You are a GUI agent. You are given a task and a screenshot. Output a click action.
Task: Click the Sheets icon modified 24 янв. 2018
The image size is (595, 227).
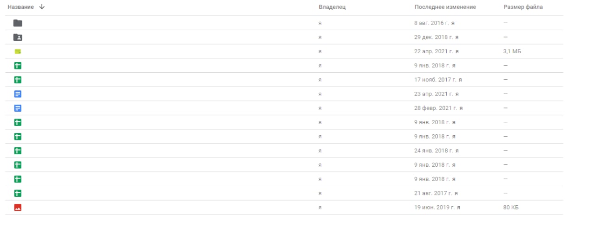pos(18,151)
